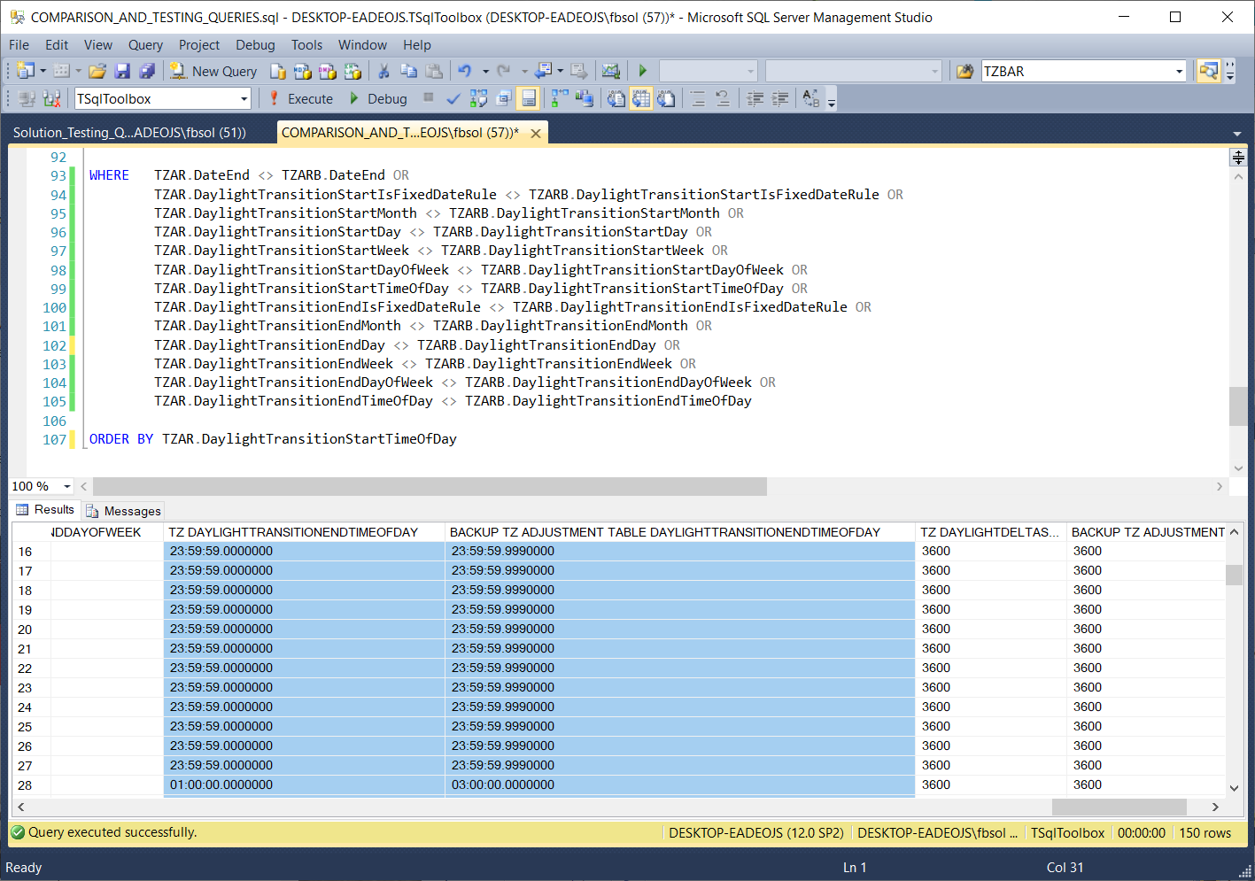Click the Decrease Indent icon
This screenshot has width=1255, height=881.
[755, 99]
